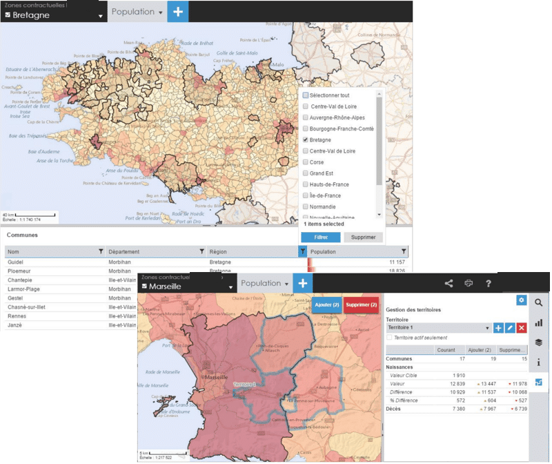Click the Filtrer button
The width and height of the screenshot is (552, 464).
[321, 237]
